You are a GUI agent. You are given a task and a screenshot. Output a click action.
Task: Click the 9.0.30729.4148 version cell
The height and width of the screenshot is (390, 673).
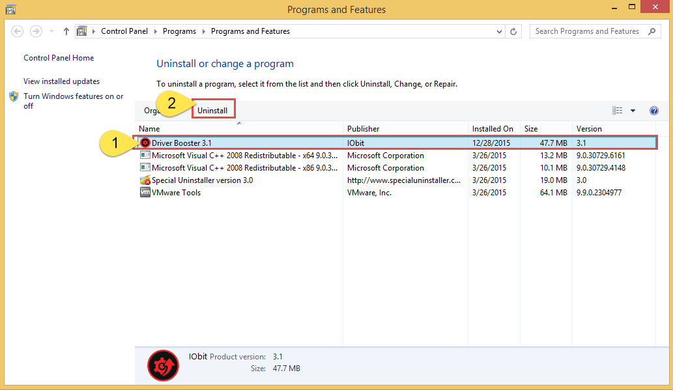(601, 168)
